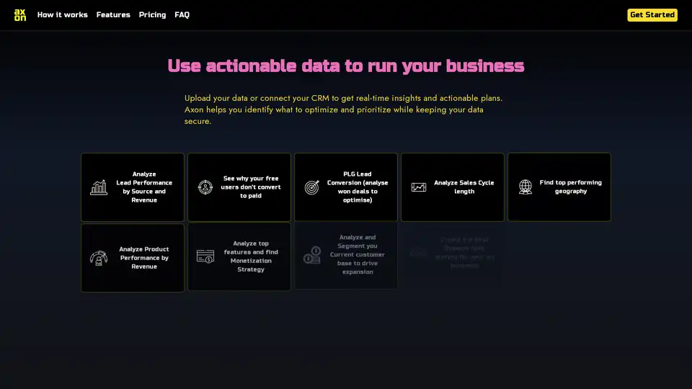Go to Features in the navigation
692x389 pixels.
tap(113, 15)
